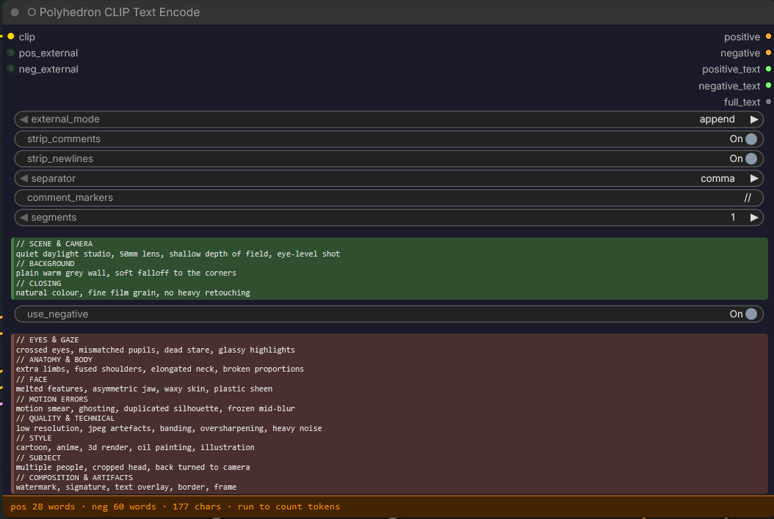Step external_mode to previous value
The image size is (774, 519).
tap(23, 119)
